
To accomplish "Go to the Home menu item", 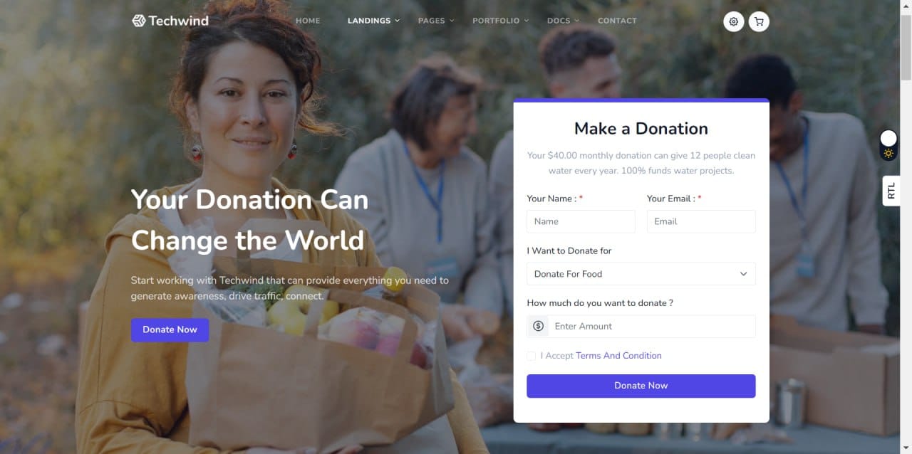I will click(x=308, y=21).
